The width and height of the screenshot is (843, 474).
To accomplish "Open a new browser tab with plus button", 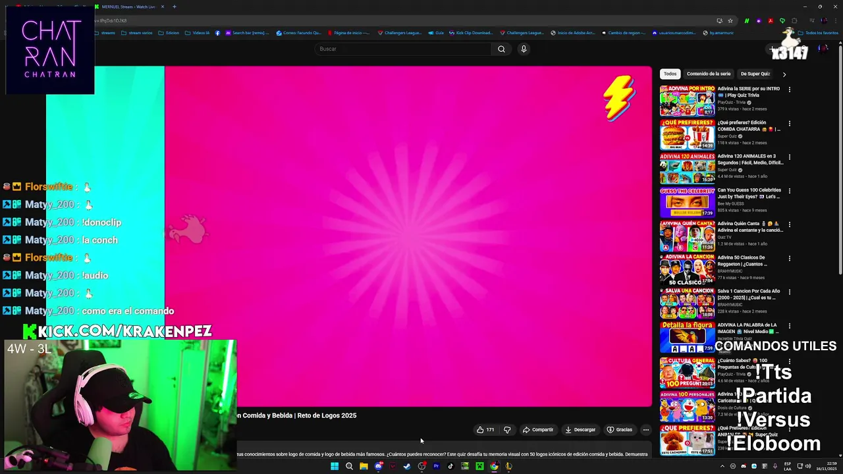I will click(175, 7).
